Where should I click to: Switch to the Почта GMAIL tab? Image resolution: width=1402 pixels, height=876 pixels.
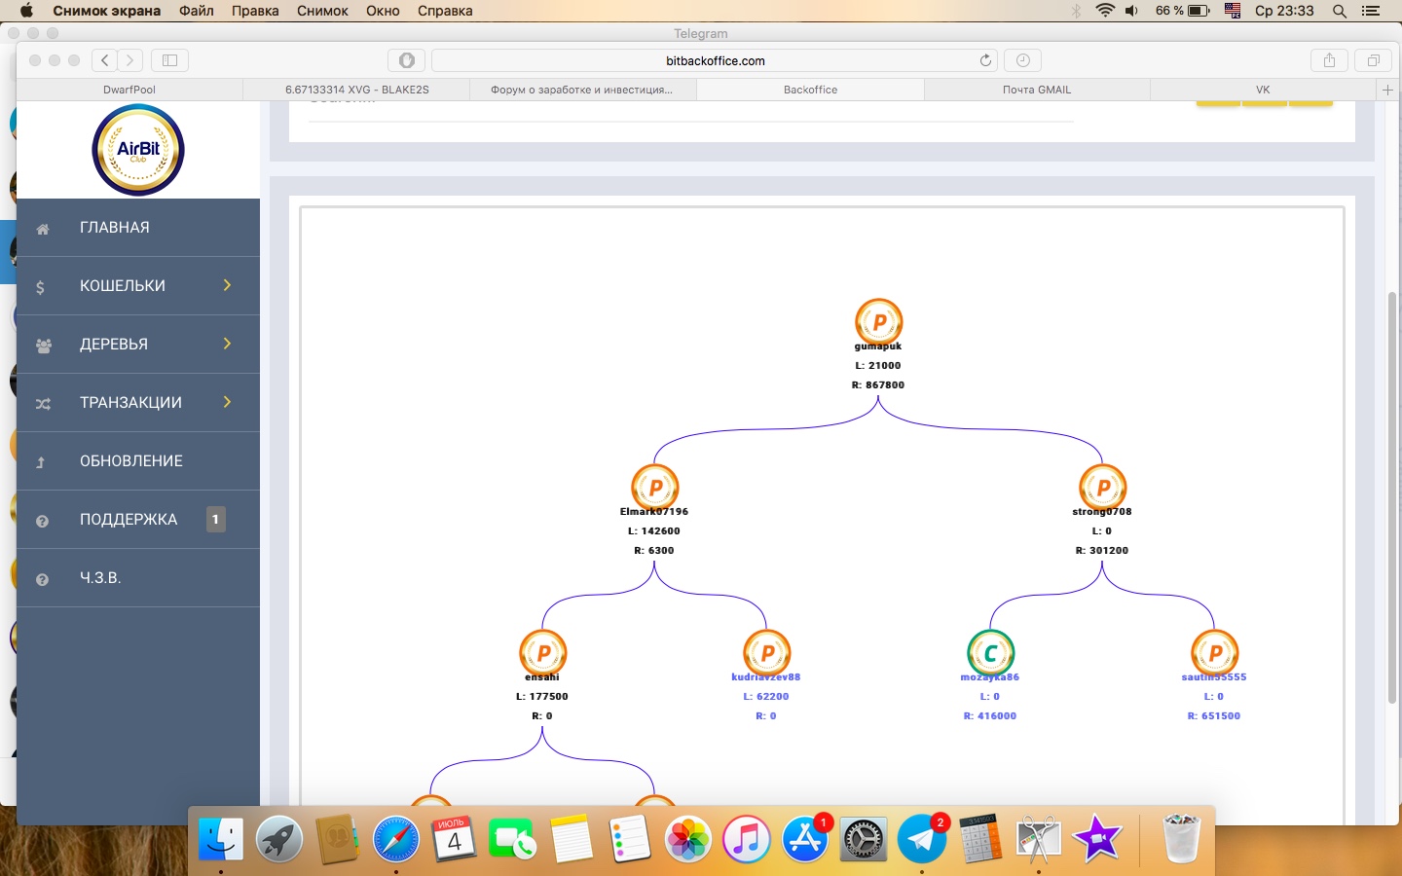[1036, 90]
